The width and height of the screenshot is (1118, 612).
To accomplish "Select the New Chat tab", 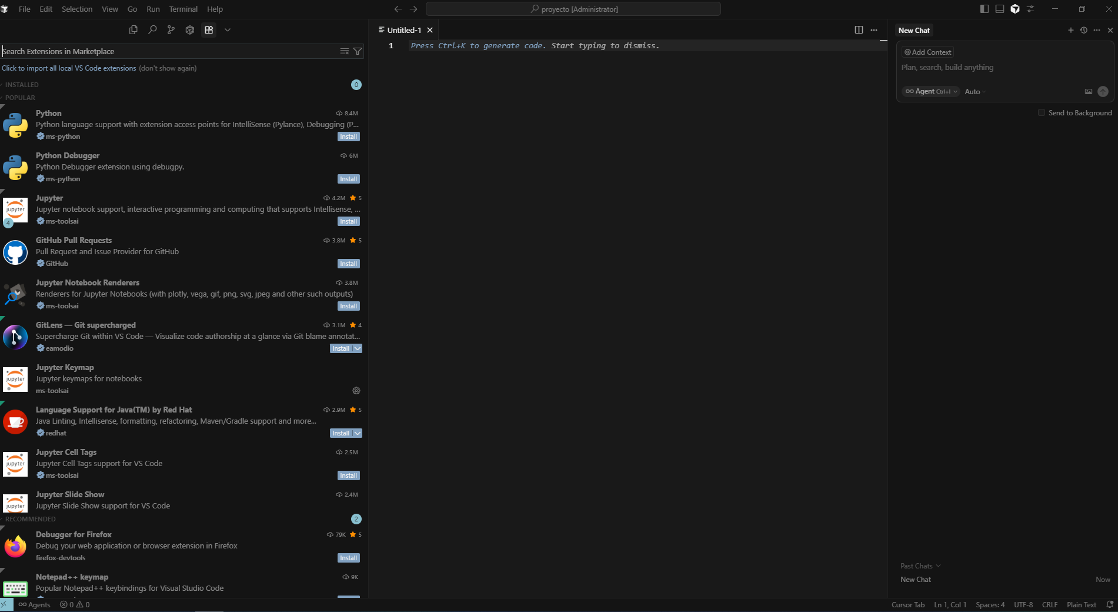I will click(914, 31).
